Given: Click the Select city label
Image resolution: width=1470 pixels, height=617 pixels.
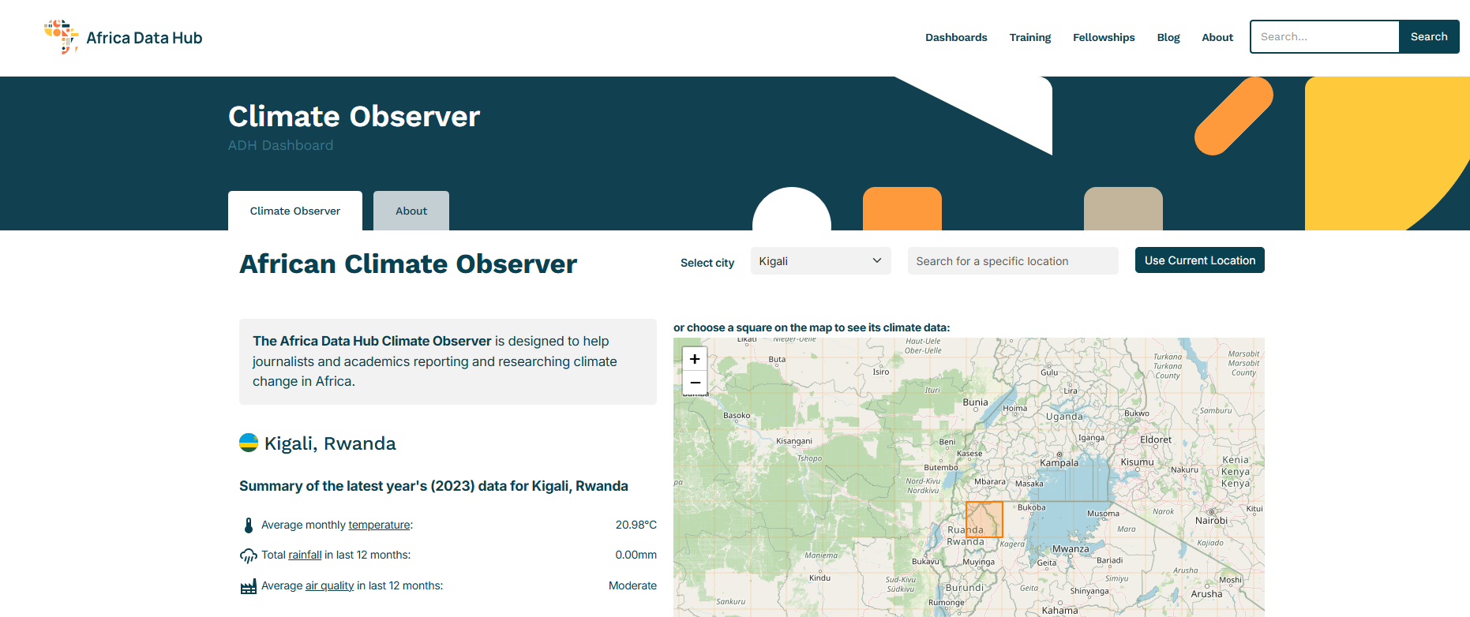Looking at the screenshot, I should (707, 263).
